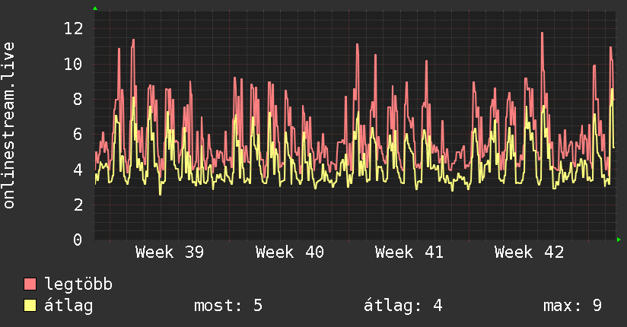Click the 'max: 9' value
Screen dimensions: 627x327
coord(573,306)
